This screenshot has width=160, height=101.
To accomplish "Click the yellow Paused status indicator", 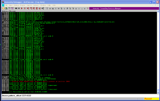I will point(152,99).
